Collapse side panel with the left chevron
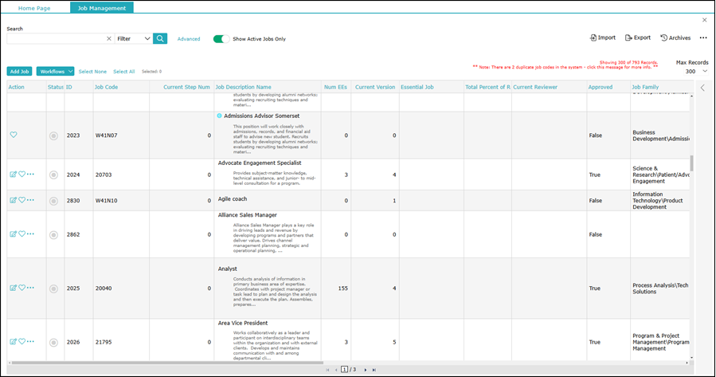This screenshot has width=716, height=377. click(x=702, y=88)
